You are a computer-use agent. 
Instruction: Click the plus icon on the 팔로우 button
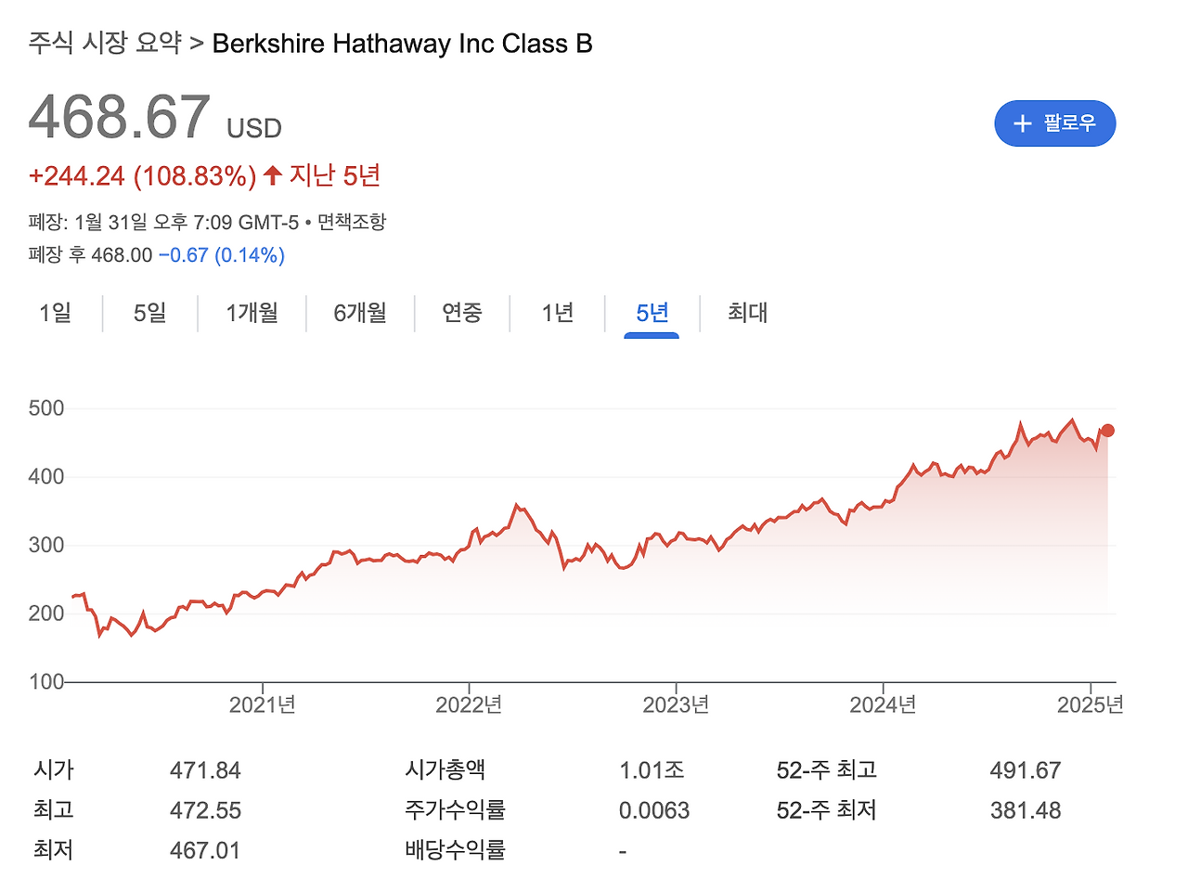[1022, 123]
